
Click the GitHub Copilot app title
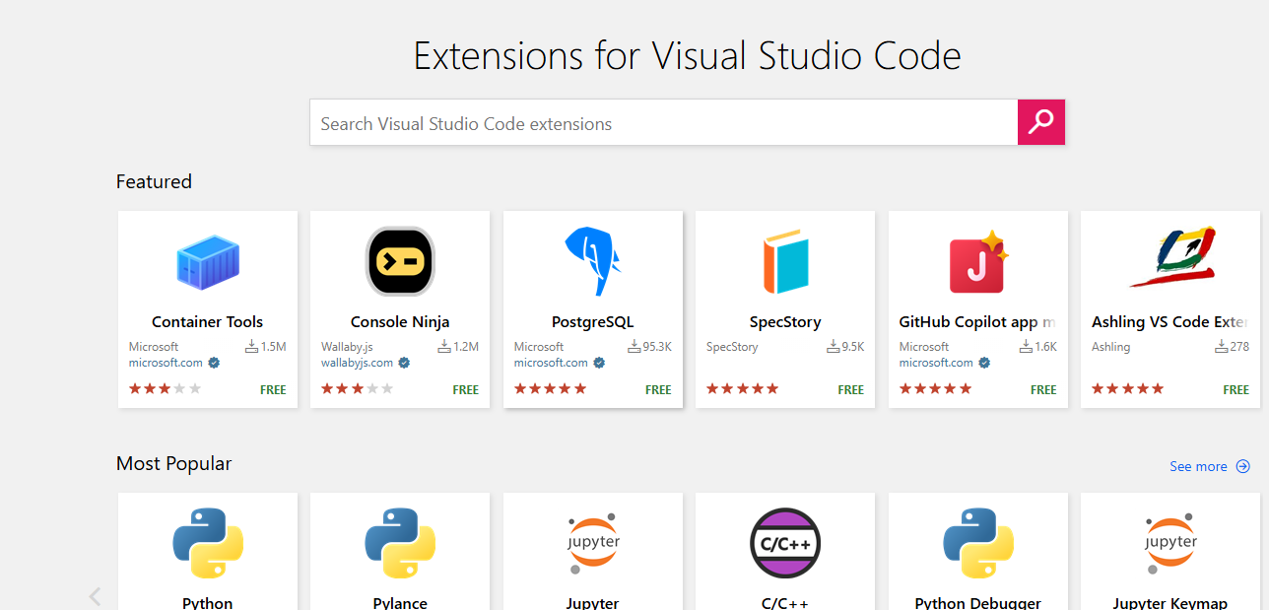977,322
